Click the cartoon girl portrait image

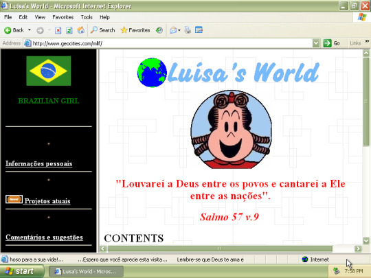pyautogui.click(x=231, y=129)
